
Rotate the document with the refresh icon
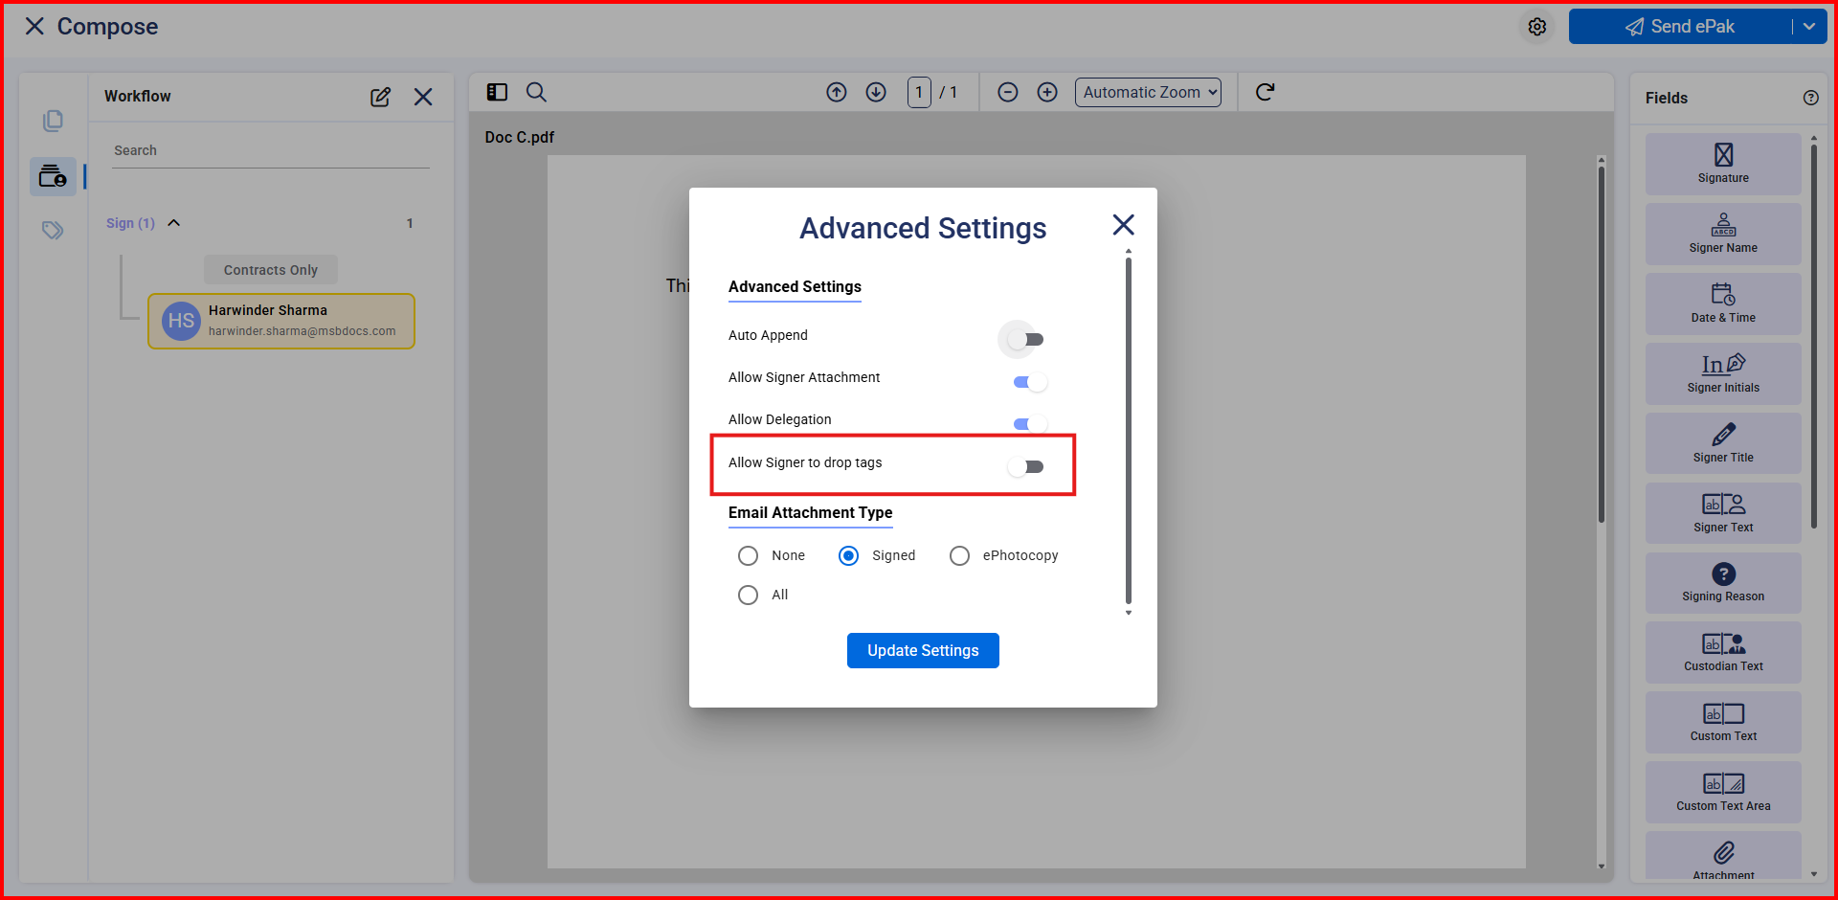1265,92
